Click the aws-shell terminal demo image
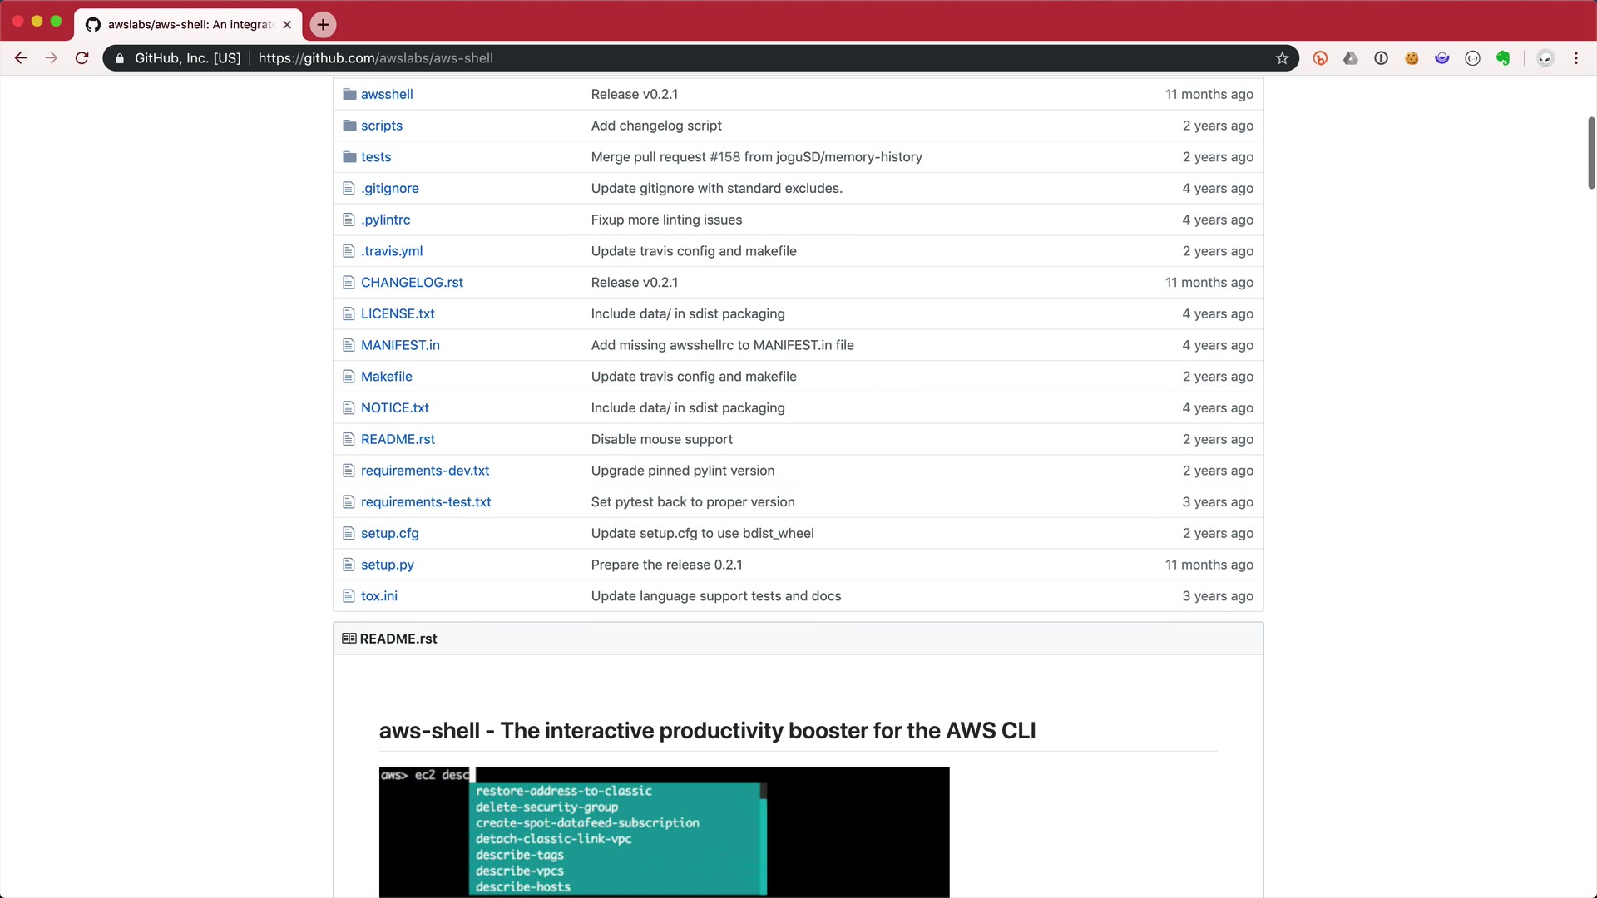1597x898 pixels. pos(664,831)
